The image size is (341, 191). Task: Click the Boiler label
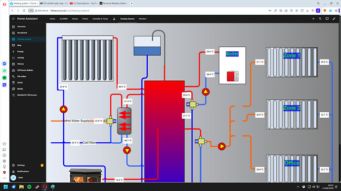coord(232,54)
